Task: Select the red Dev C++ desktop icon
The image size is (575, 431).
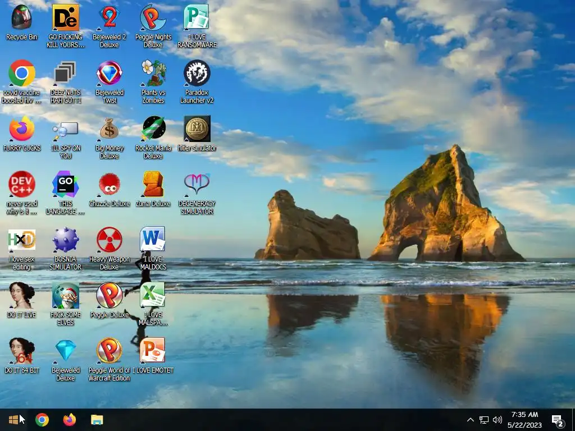Action: click(22, 184)
